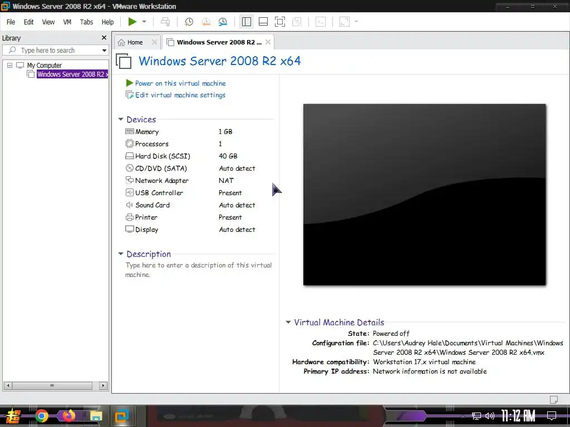Open the Snapshot Manager toolbar icon
The image size is (570, 427).
pos(223,22)
